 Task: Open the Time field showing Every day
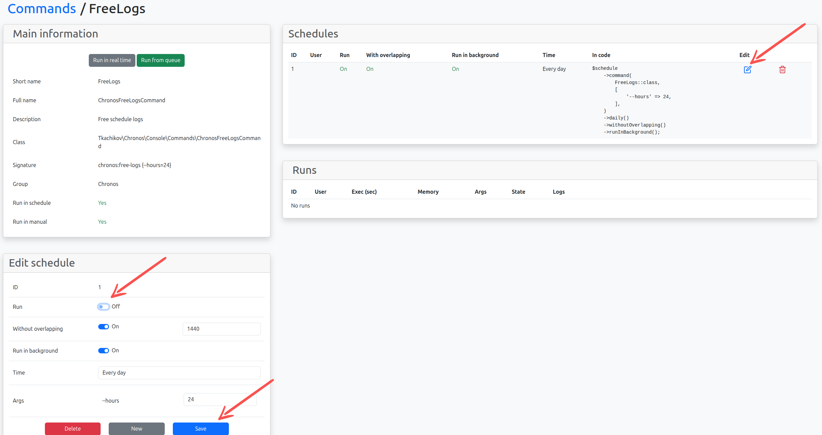(179, 373)
